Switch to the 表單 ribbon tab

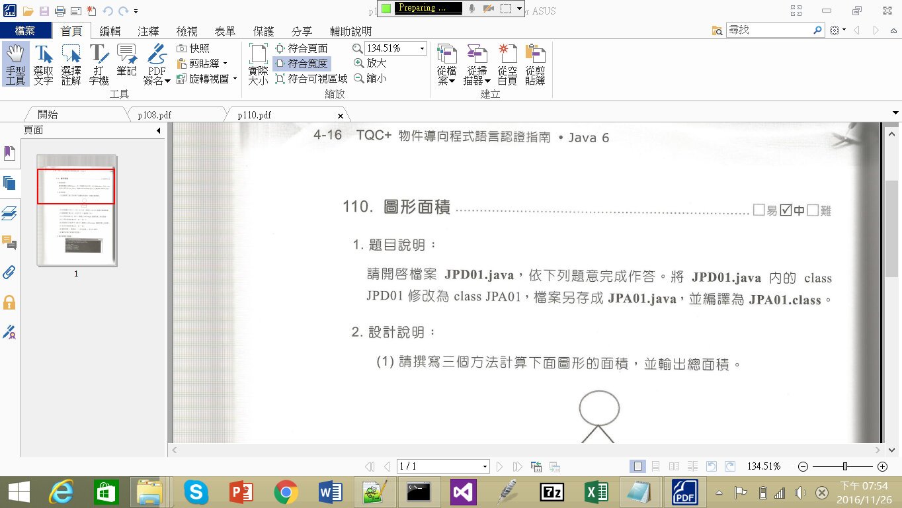pos(225,31)
